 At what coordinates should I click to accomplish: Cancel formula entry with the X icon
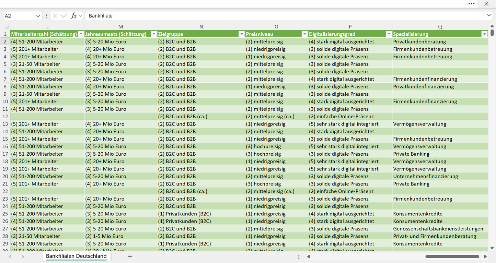pos(55,16)
